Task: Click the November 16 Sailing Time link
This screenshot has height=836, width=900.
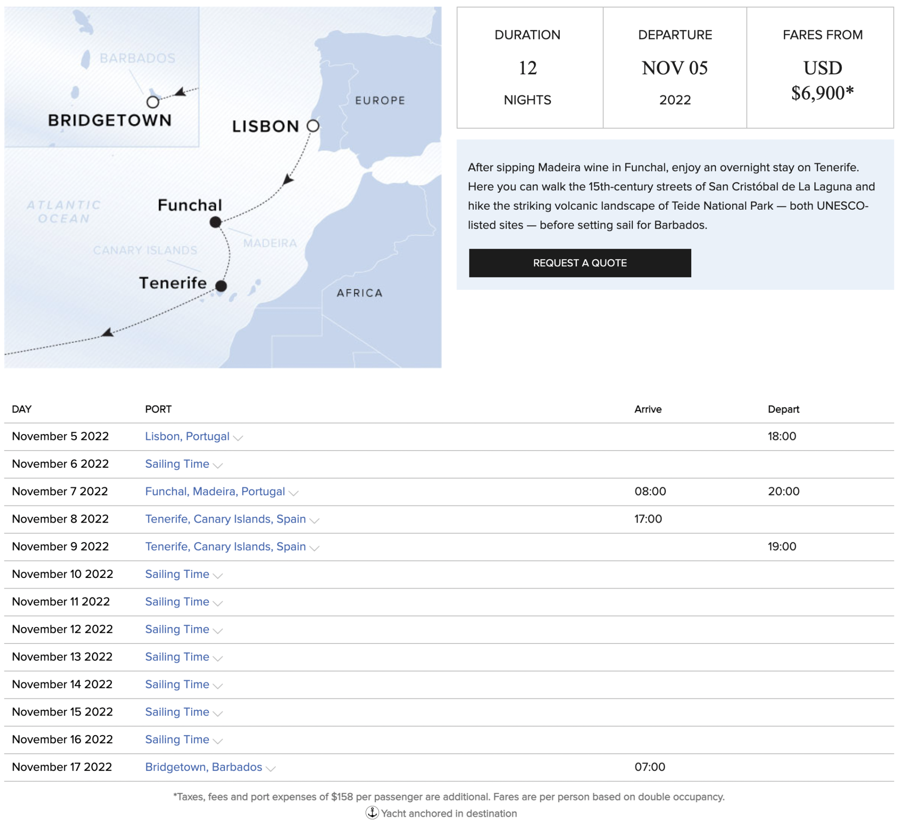Action: click(x=177, y=739)
